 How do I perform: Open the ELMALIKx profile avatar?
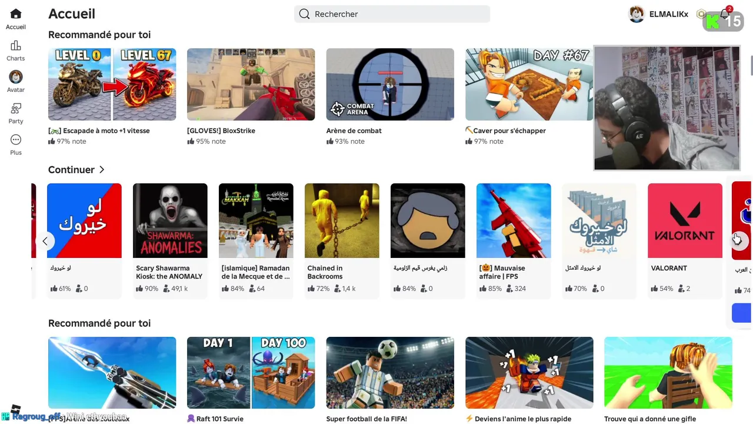[x=637, y=14]
